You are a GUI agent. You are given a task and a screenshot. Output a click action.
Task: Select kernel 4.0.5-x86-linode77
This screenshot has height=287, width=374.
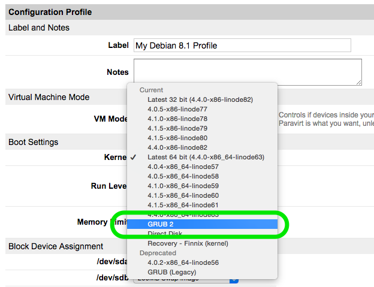(177, 109)
